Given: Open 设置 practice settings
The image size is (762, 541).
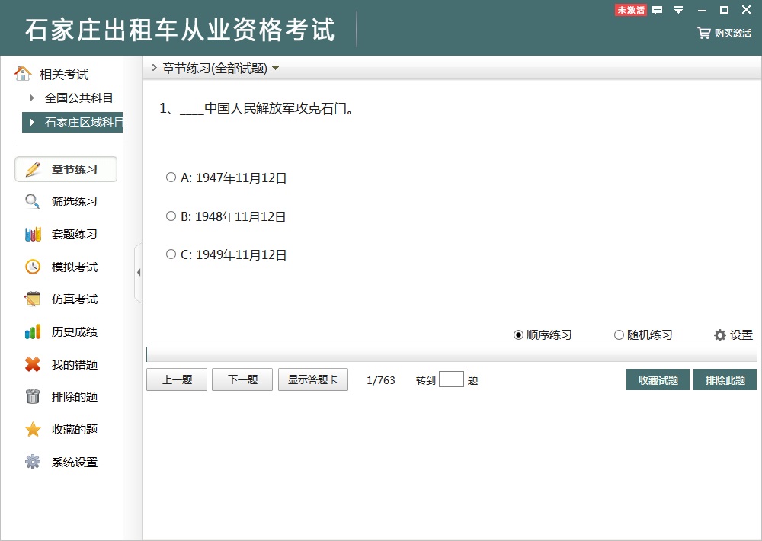Looking at the screenshot, I should 733,335.
